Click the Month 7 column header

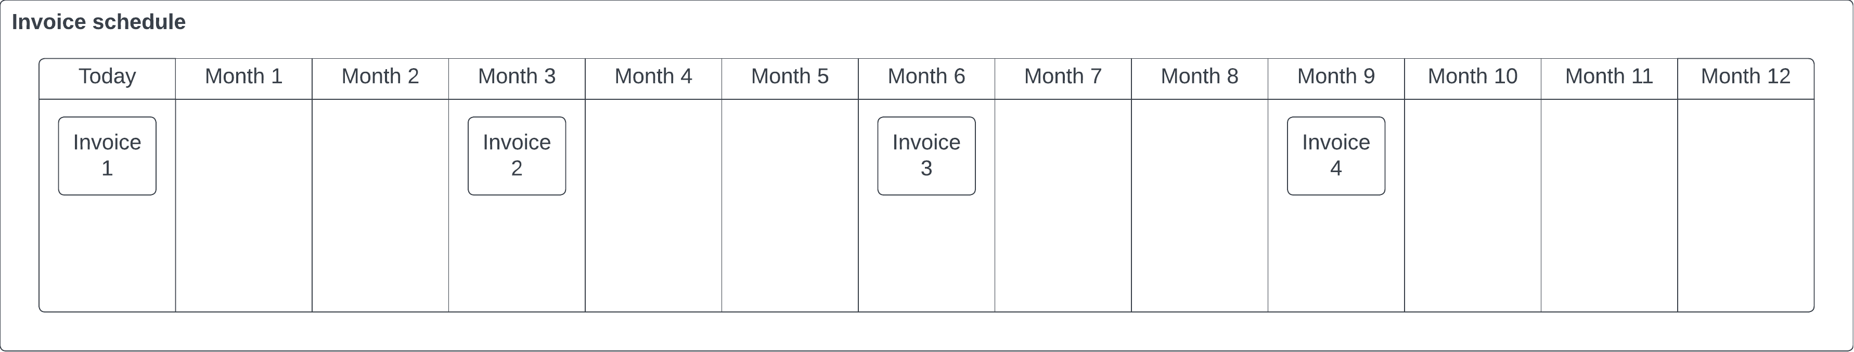1063,79
